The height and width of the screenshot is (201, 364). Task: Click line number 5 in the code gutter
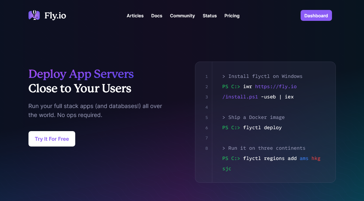206,118
